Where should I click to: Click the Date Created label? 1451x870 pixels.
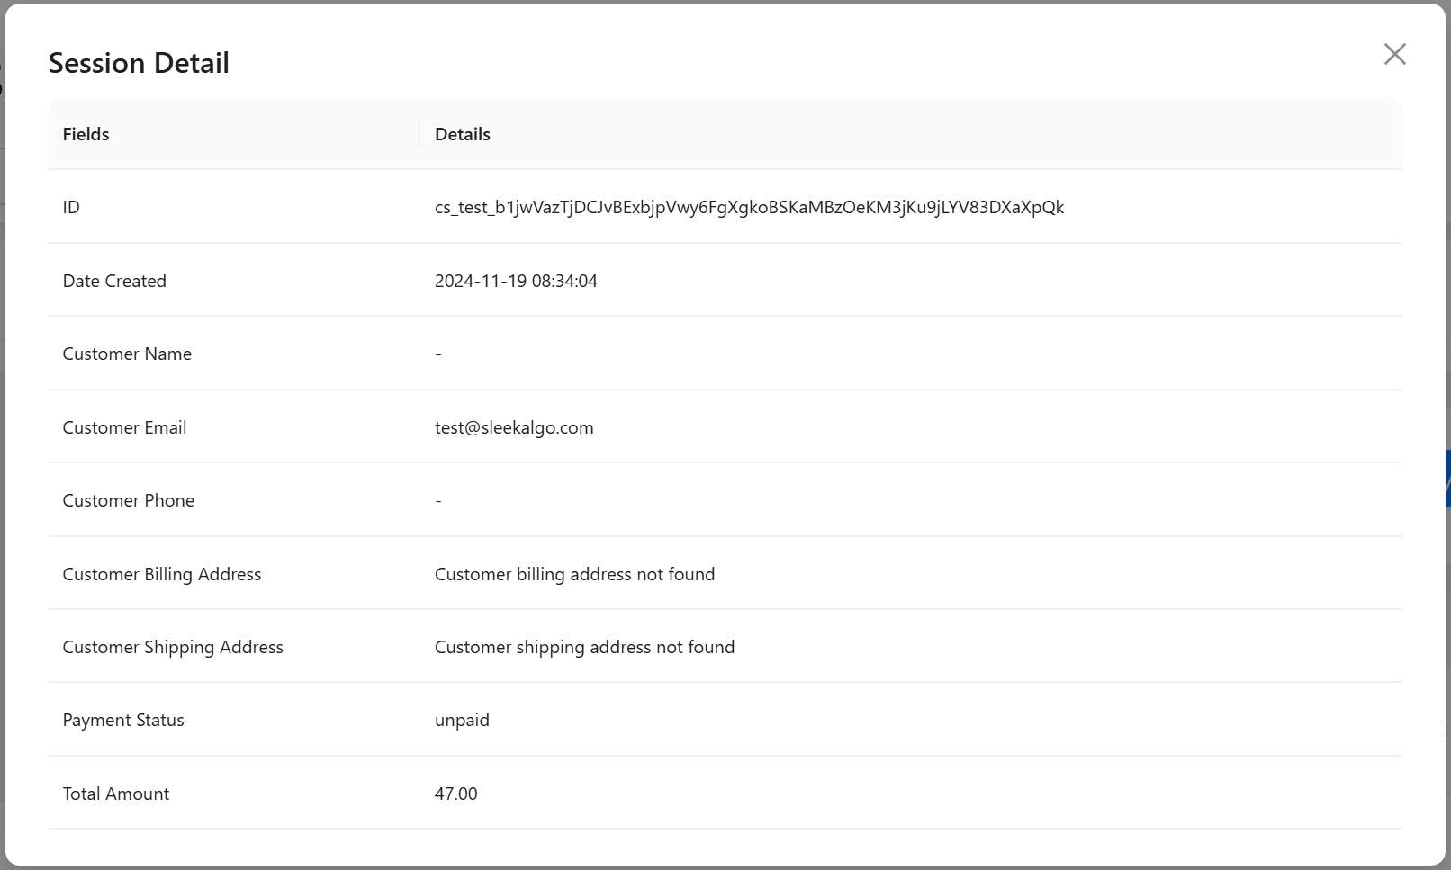coord(114,281)
